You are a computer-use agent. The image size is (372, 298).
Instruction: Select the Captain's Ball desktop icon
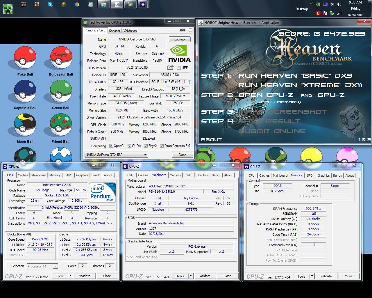click(25, 94)
